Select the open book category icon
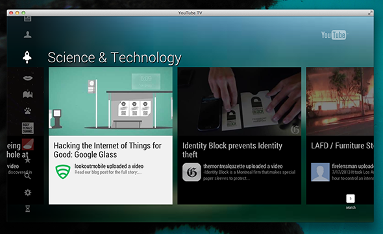The image size is (383, 234). [x=28, y=94]
